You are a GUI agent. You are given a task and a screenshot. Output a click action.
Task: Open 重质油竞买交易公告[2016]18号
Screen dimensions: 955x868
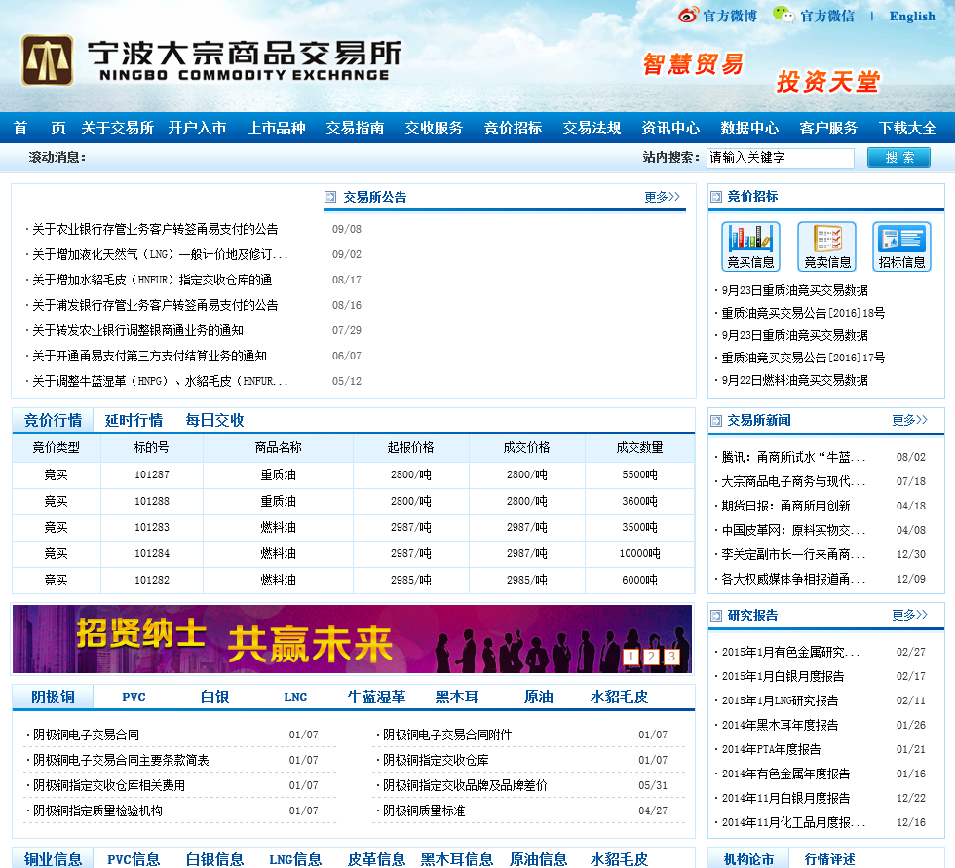[803, 313]
